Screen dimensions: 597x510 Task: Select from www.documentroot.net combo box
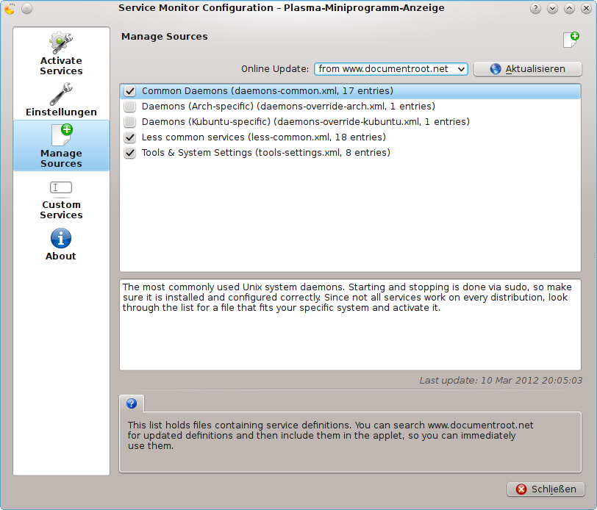coord(390,69)
